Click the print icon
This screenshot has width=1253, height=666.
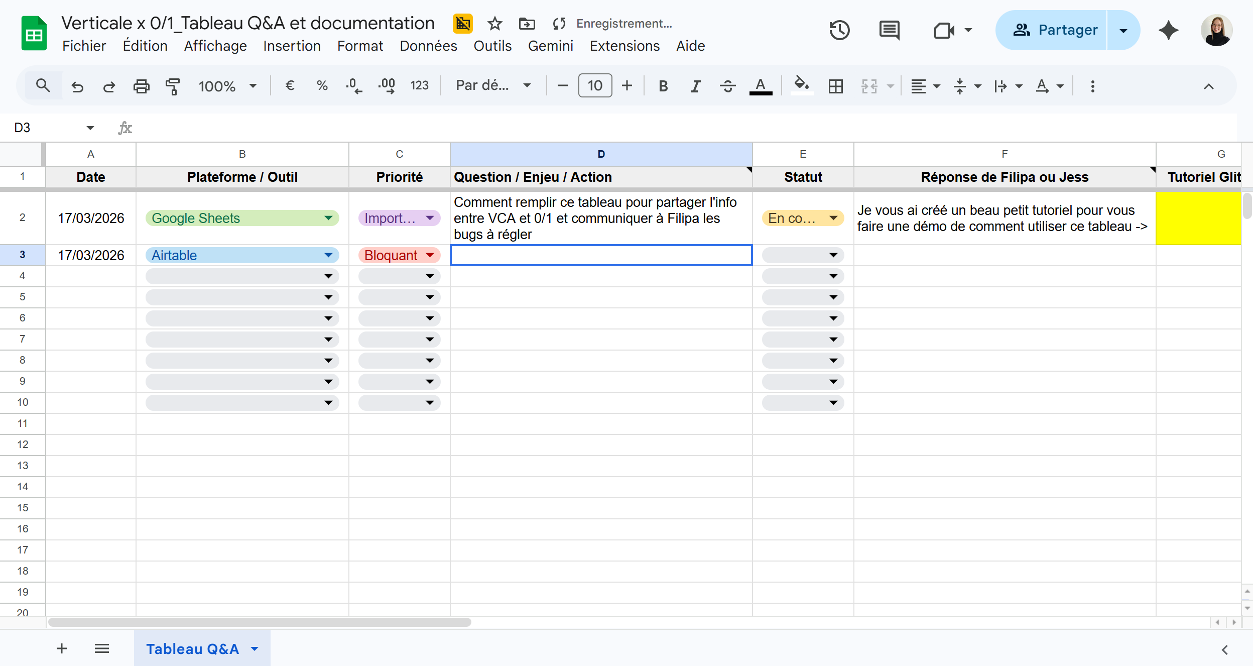point(141,86)
